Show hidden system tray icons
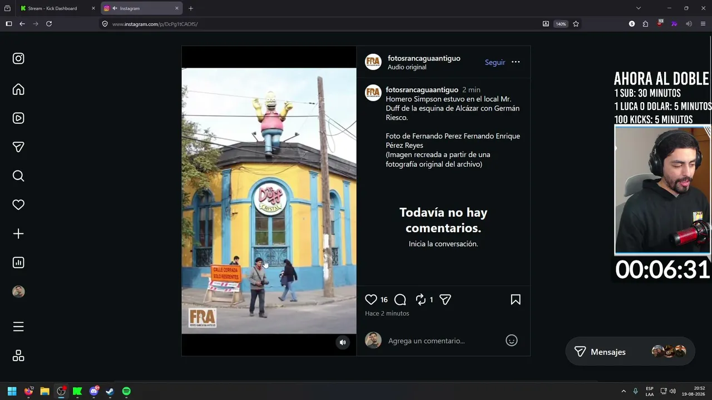712x400 pixels. tap(624, 391)
